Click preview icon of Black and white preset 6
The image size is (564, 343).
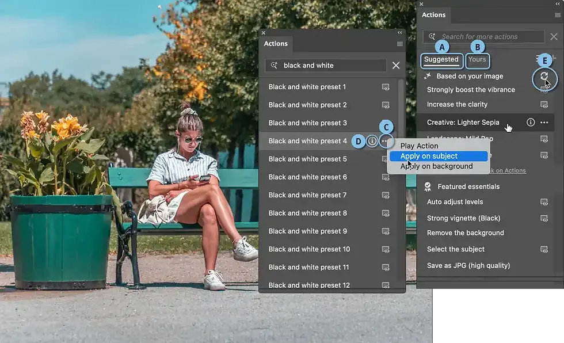coord(386,177)
